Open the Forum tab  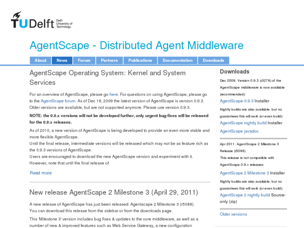(x=84, y=60)
